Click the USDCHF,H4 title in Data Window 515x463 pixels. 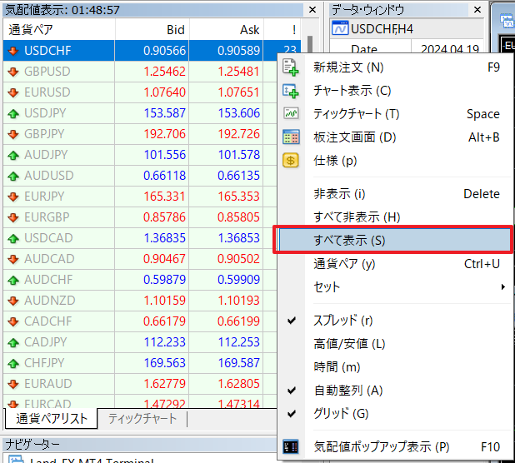pyautogui.click(x=382, y=29)
